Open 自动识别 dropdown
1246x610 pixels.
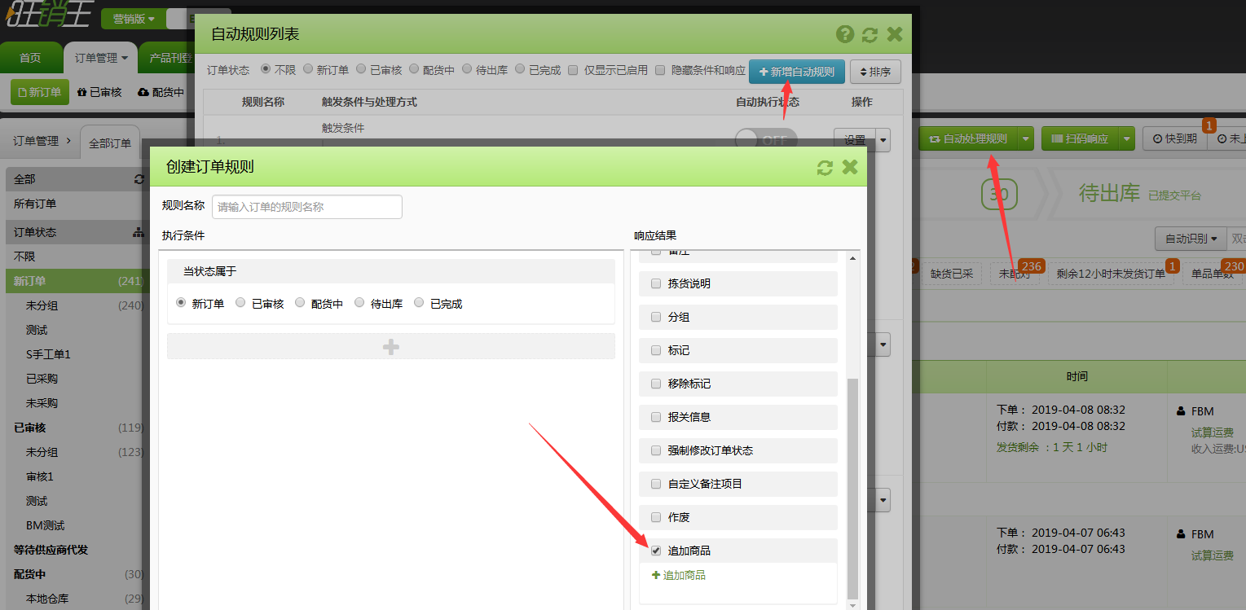pos(1191,239)
